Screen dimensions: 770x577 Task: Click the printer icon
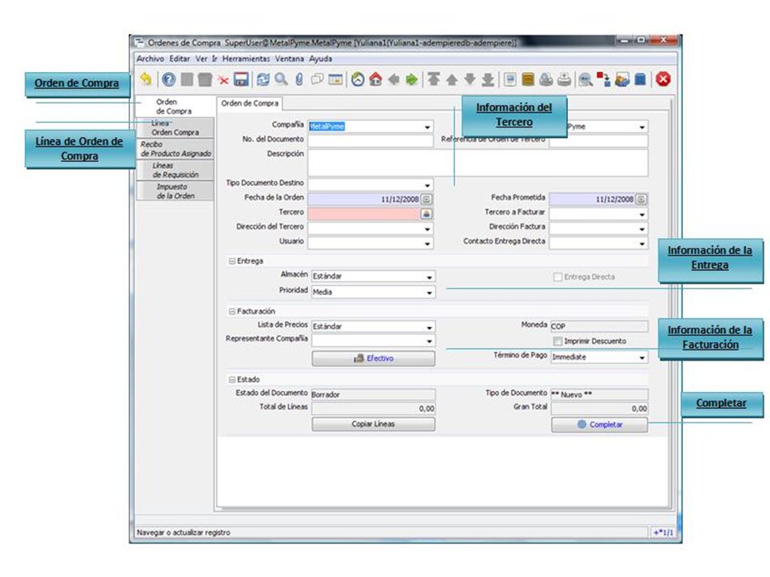[x=564, y=79]
